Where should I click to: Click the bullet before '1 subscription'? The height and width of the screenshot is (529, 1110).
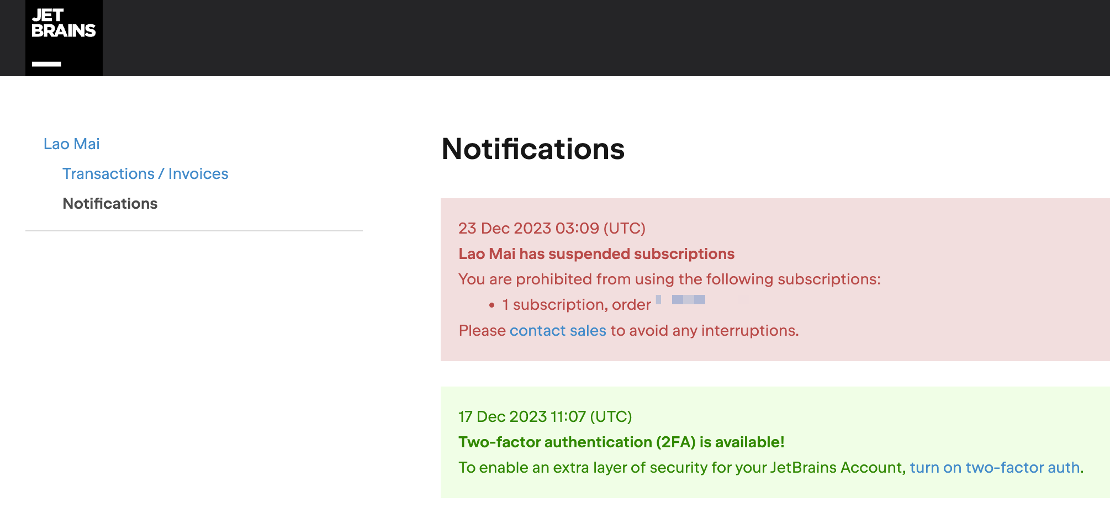[x=492, y=305]
